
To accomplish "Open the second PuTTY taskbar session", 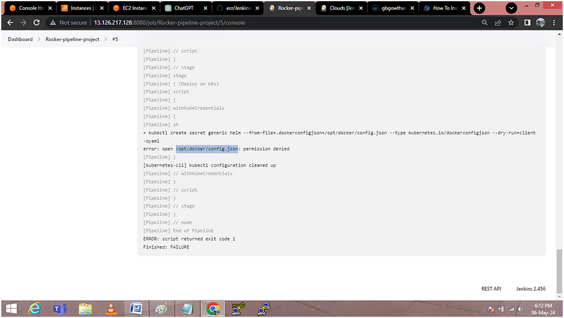I will point(263,309).
